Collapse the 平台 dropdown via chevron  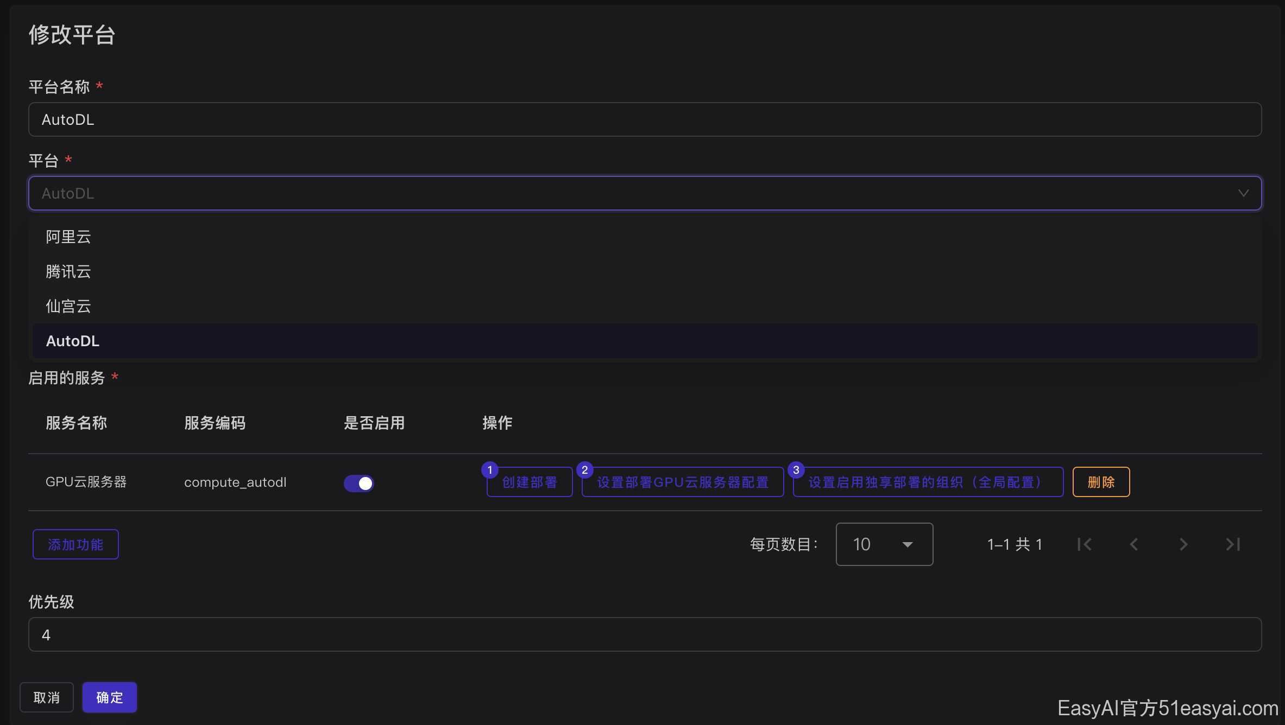[1243, 193]
